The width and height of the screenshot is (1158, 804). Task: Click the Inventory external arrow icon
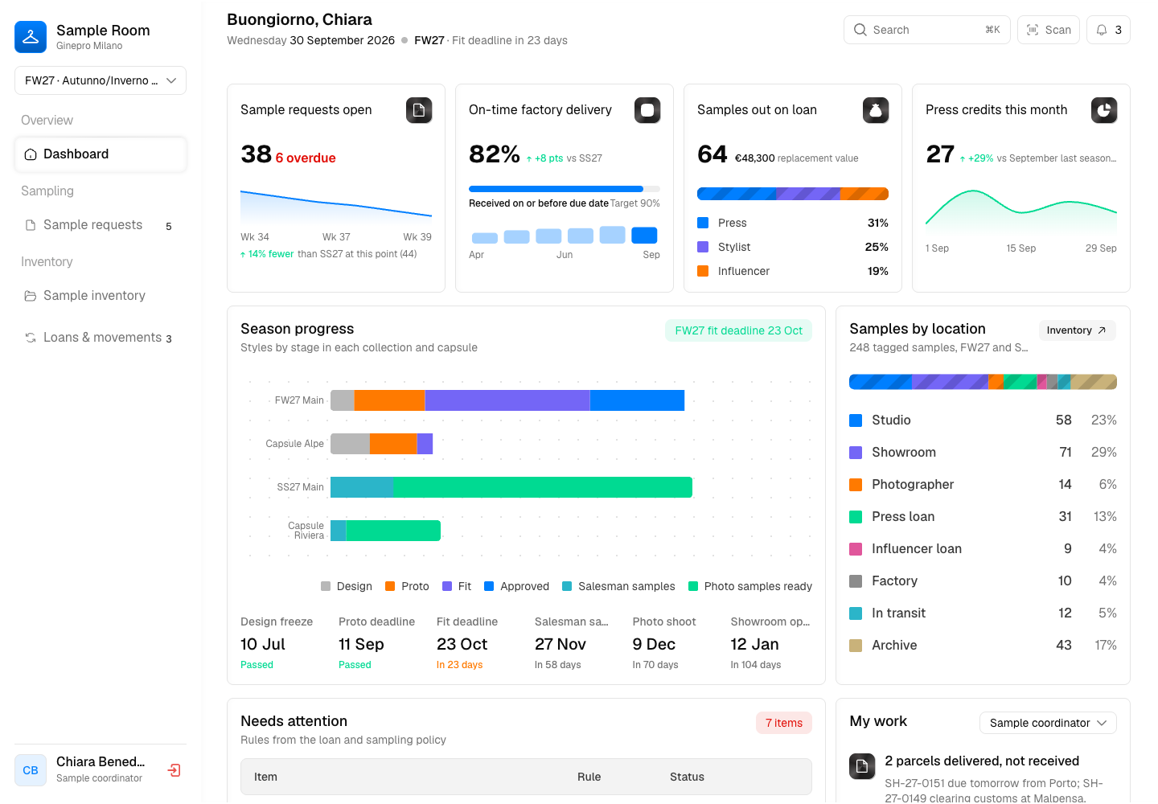point(1102,330)
